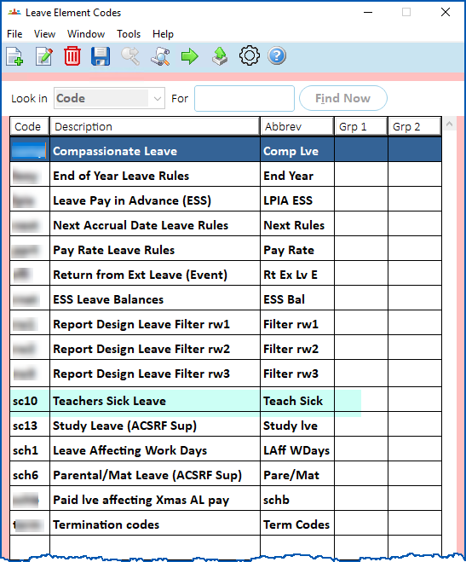Click the green upload export icon
The image size is (466, 562).
220,56
